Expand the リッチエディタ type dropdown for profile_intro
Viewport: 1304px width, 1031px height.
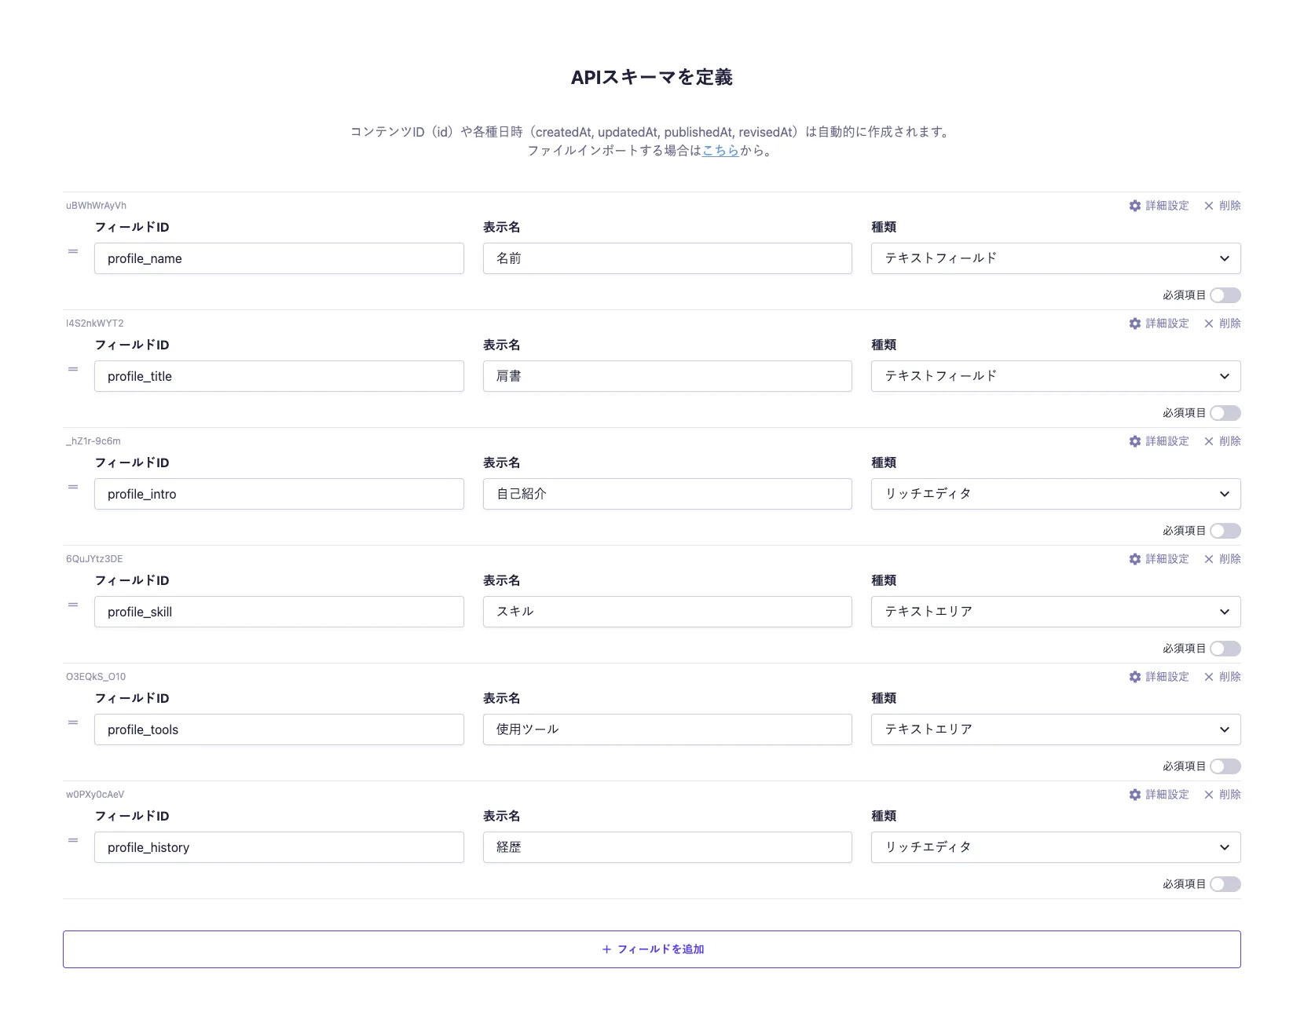tap(1055, 494)
